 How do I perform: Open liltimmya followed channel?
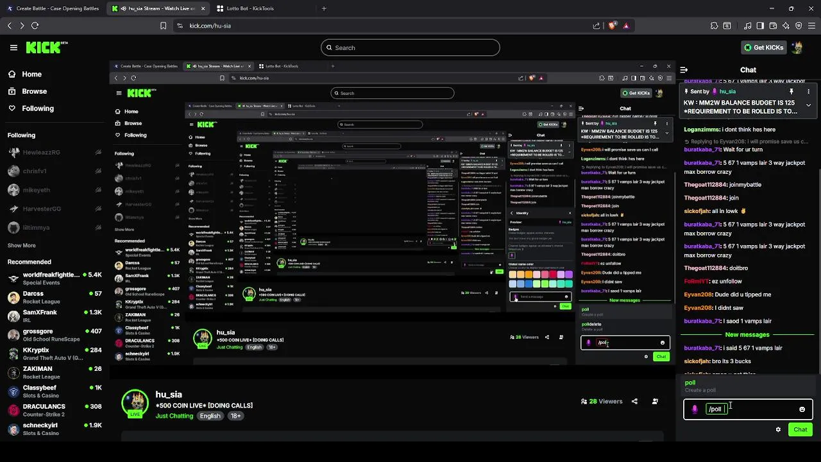point(55,228)
